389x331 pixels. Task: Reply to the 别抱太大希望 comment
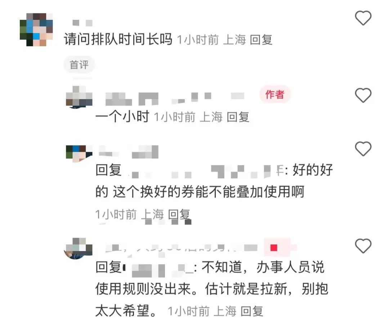[252, 311]
